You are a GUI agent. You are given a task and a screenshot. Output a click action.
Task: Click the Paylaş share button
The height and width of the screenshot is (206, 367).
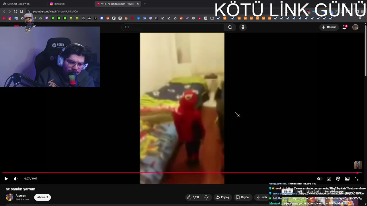pyautogui.click(x=222, y=197)
